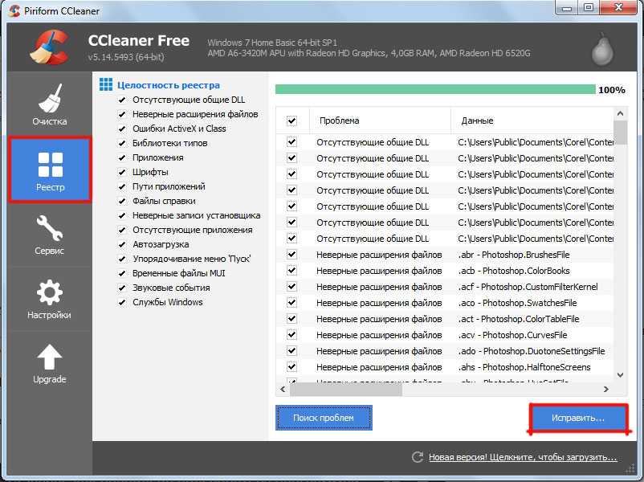
Task: Click the Исправить... button
Action: pyautogui.click(x=578, y=419)
